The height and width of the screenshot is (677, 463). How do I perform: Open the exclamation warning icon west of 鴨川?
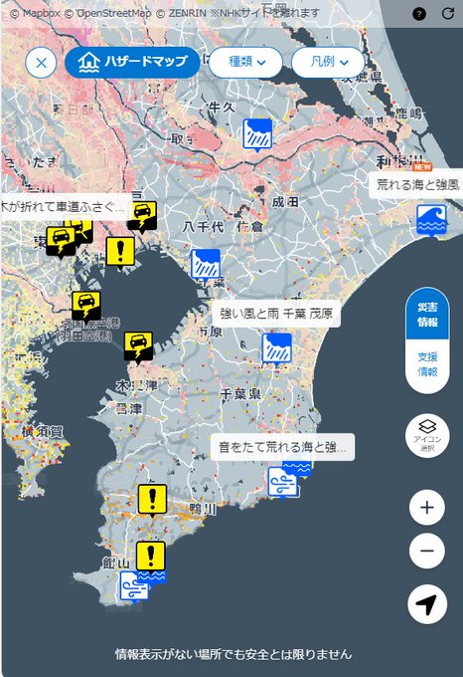[x=152, y=501]
